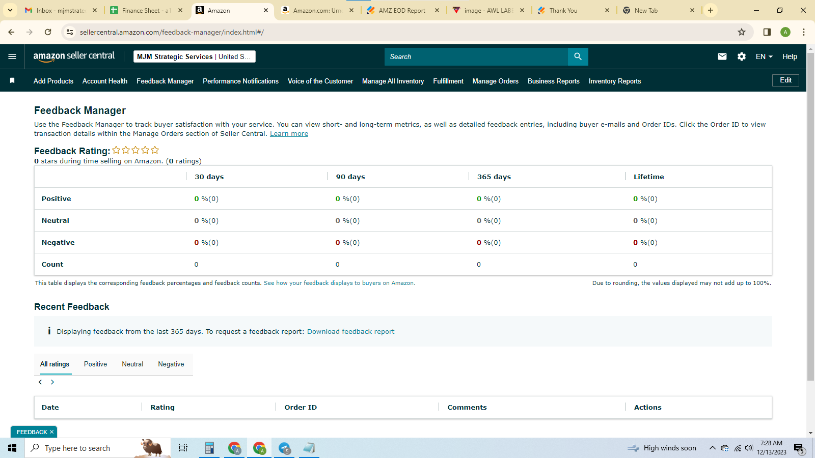Click the Learn more link
815x458 pixels.
point(289,133)
